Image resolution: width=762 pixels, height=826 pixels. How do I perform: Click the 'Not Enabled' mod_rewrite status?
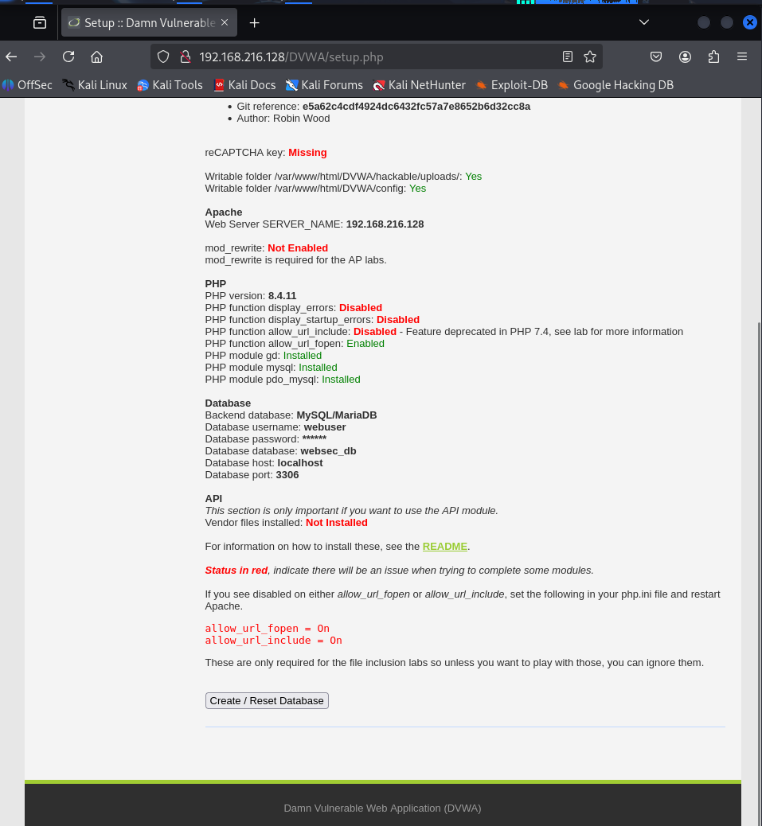click(298, 247)
